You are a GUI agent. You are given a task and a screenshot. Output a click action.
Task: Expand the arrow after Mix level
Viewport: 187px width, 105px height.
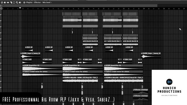(x=51, y=2)
